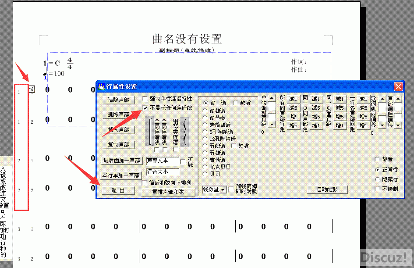Click 增1 for 同一页同声部距
This screenshot has width=414, height=268.
[316, 125]
